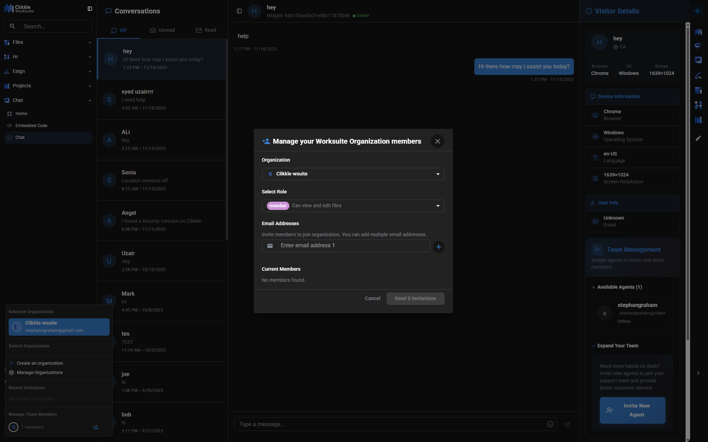Toggle the left sidebar collapse icon
708x442 pixels.
click(x=90, y=9)
